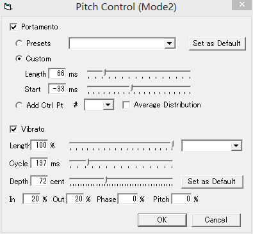The image size is (253, 234).
Task: Open the vibrato preset dropdown
Action: 236,146
